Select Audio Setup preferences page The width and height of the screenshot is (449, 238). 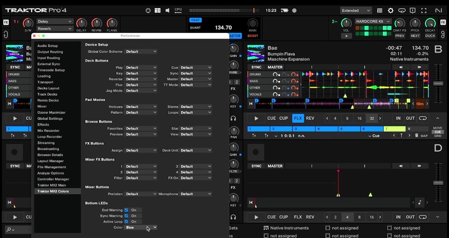pyautogui.click(x=48, y=46)
